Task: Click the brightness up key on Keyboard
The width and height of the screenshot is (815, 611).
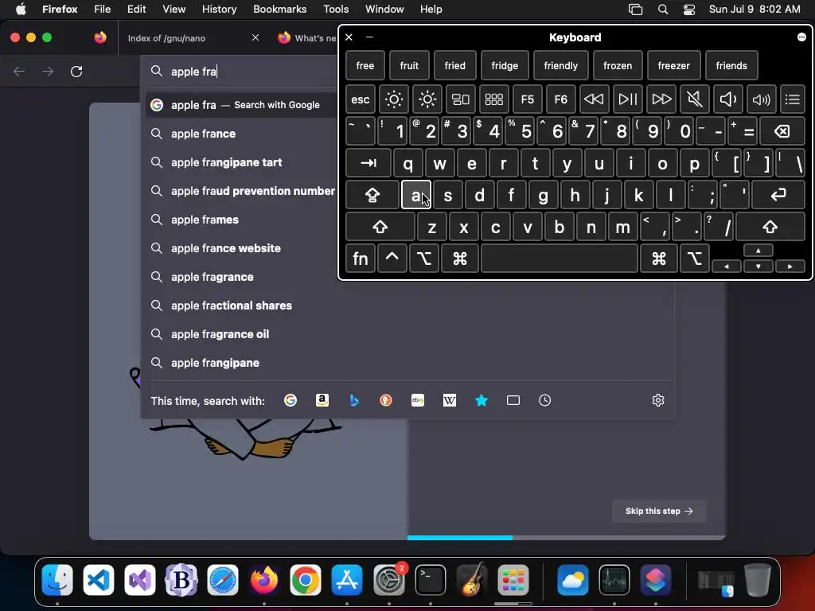Action: pos(427,99)
